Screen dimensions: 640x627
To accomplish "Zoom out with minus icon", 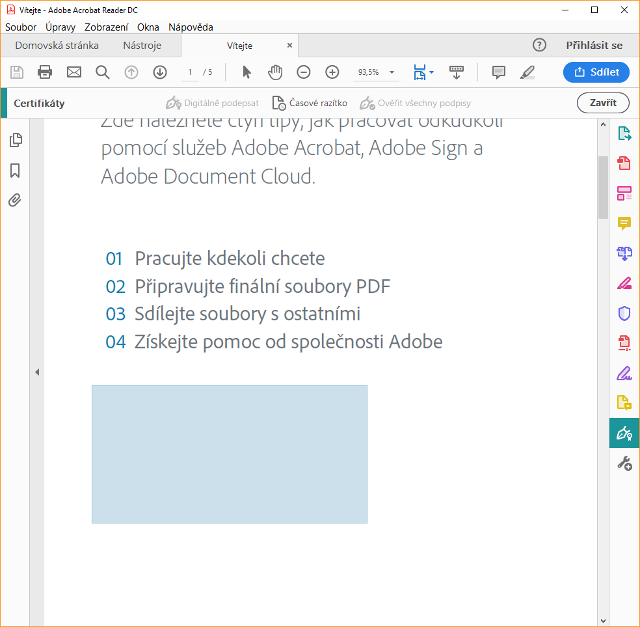I will [x=303, y=72].
